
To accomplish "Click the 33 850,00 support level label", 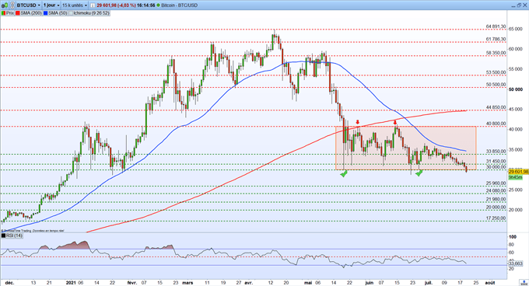I will (x=496, y=152).
